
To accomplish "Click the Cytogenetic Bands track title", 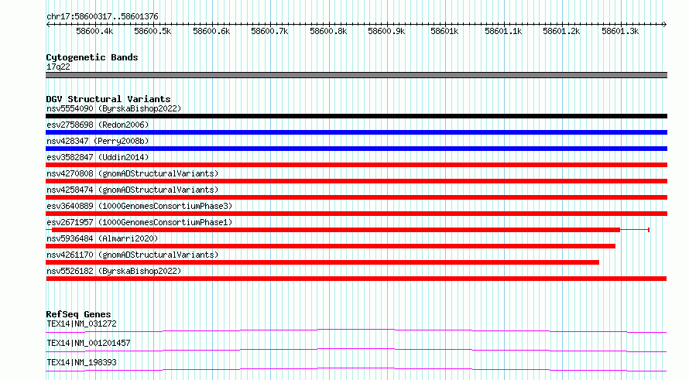I will coord(92,57).
